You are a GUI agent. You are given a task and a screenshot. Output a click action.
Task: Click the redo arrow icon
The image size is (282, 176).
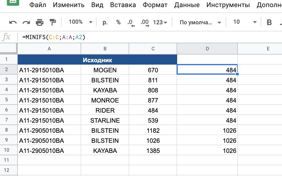(x=26, y=22)
